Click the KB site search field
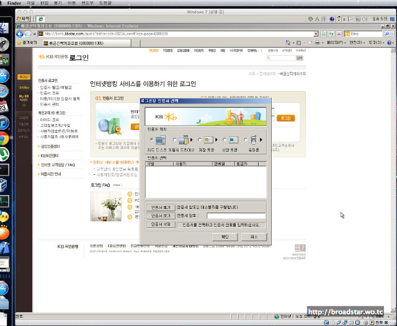This screenshot has width=397, height=326. [x=281, y=58]
